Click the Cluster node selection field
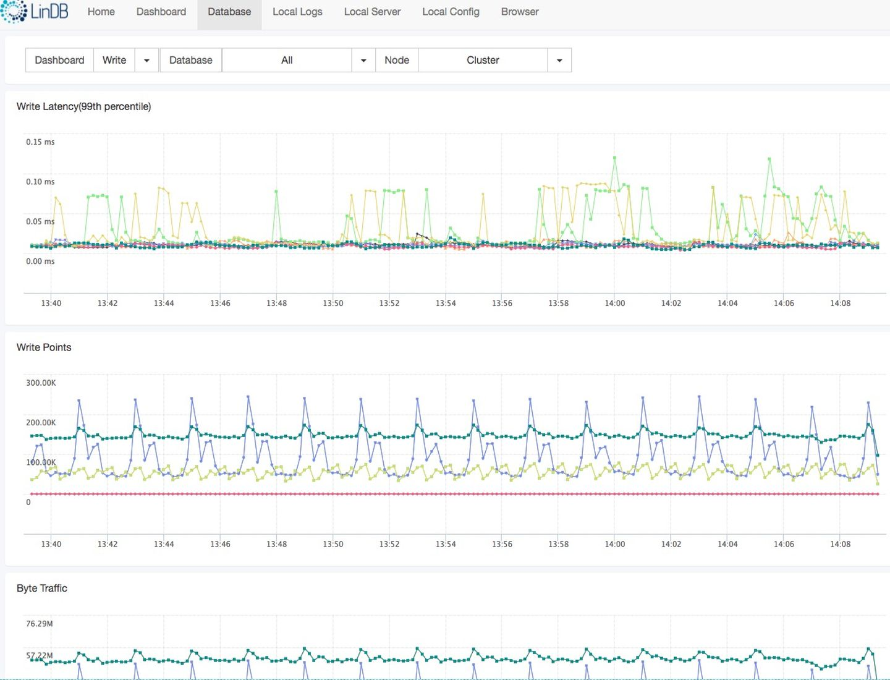This screenshot has height=680, width=890. click(483, 60)
